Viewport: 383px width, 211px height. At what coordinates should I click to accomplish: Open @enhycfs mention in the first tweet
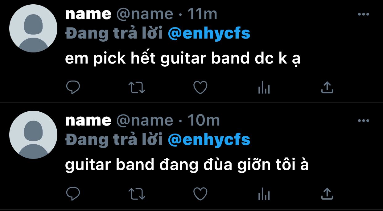coord(209,34)
